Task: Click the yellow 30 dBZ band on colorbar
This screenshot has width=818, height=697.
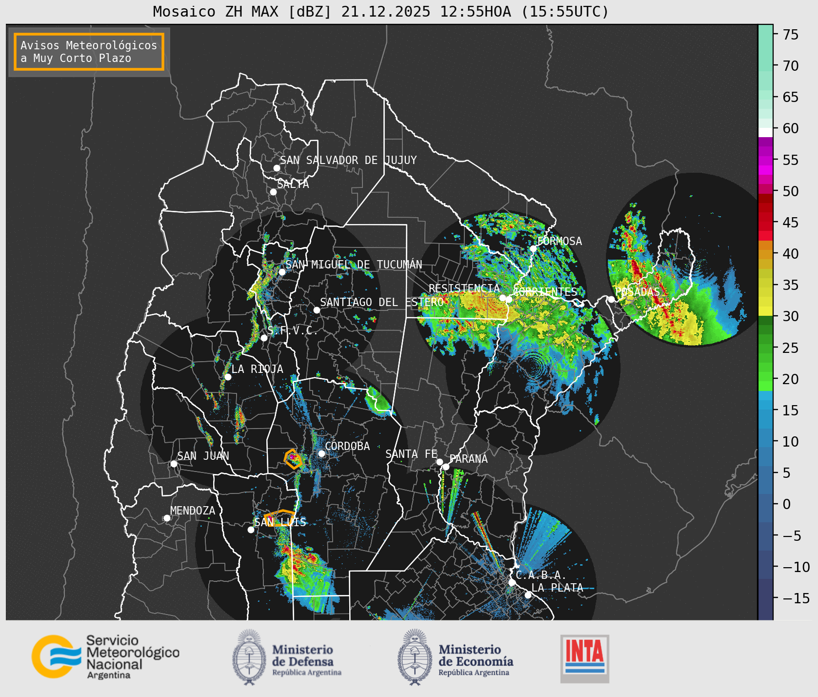Action: click(765, 311)
